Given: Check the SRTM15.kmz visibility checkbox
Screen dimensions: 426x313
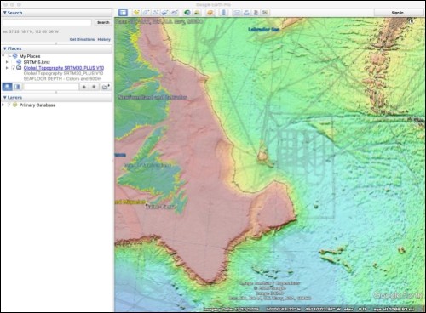Looking at the screenshot, I should tap(13, 62).
